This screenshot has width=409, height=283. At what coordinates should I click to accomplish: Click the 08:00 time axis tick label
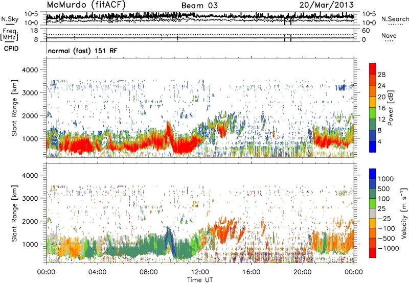pyautogui.click(x=149, y=272)
